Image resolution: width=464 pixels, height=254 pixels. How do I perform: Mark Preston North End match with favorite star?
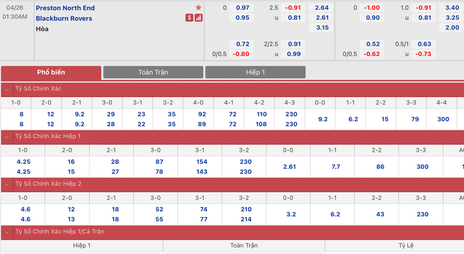[198, 8]
